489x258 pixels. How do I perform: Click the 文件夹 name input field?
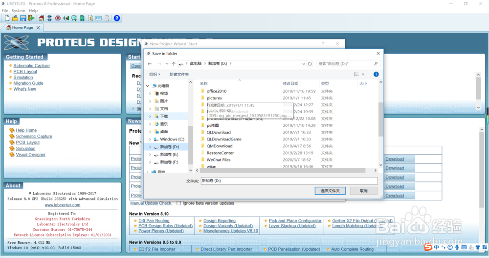(289, 181)
